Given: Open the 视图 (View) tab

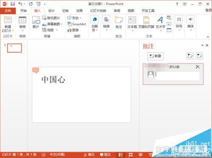Looking at the screenshot, I should (131, 11).
